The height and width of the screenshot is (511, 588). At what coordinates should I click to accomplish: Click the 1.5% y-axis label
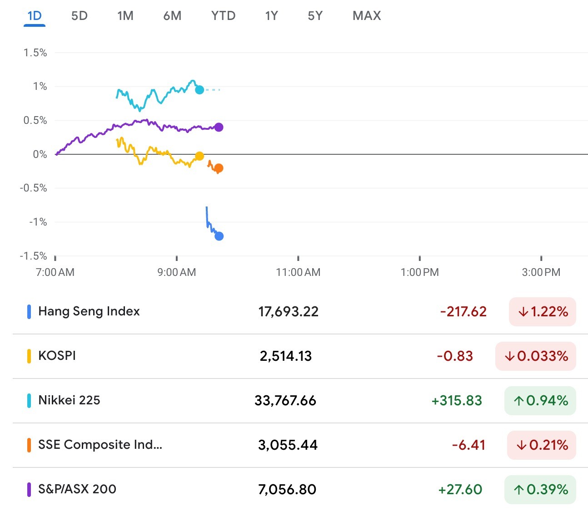point(35,53)
